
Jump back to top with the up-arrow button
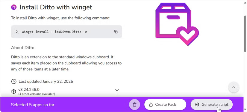point(234,87)
